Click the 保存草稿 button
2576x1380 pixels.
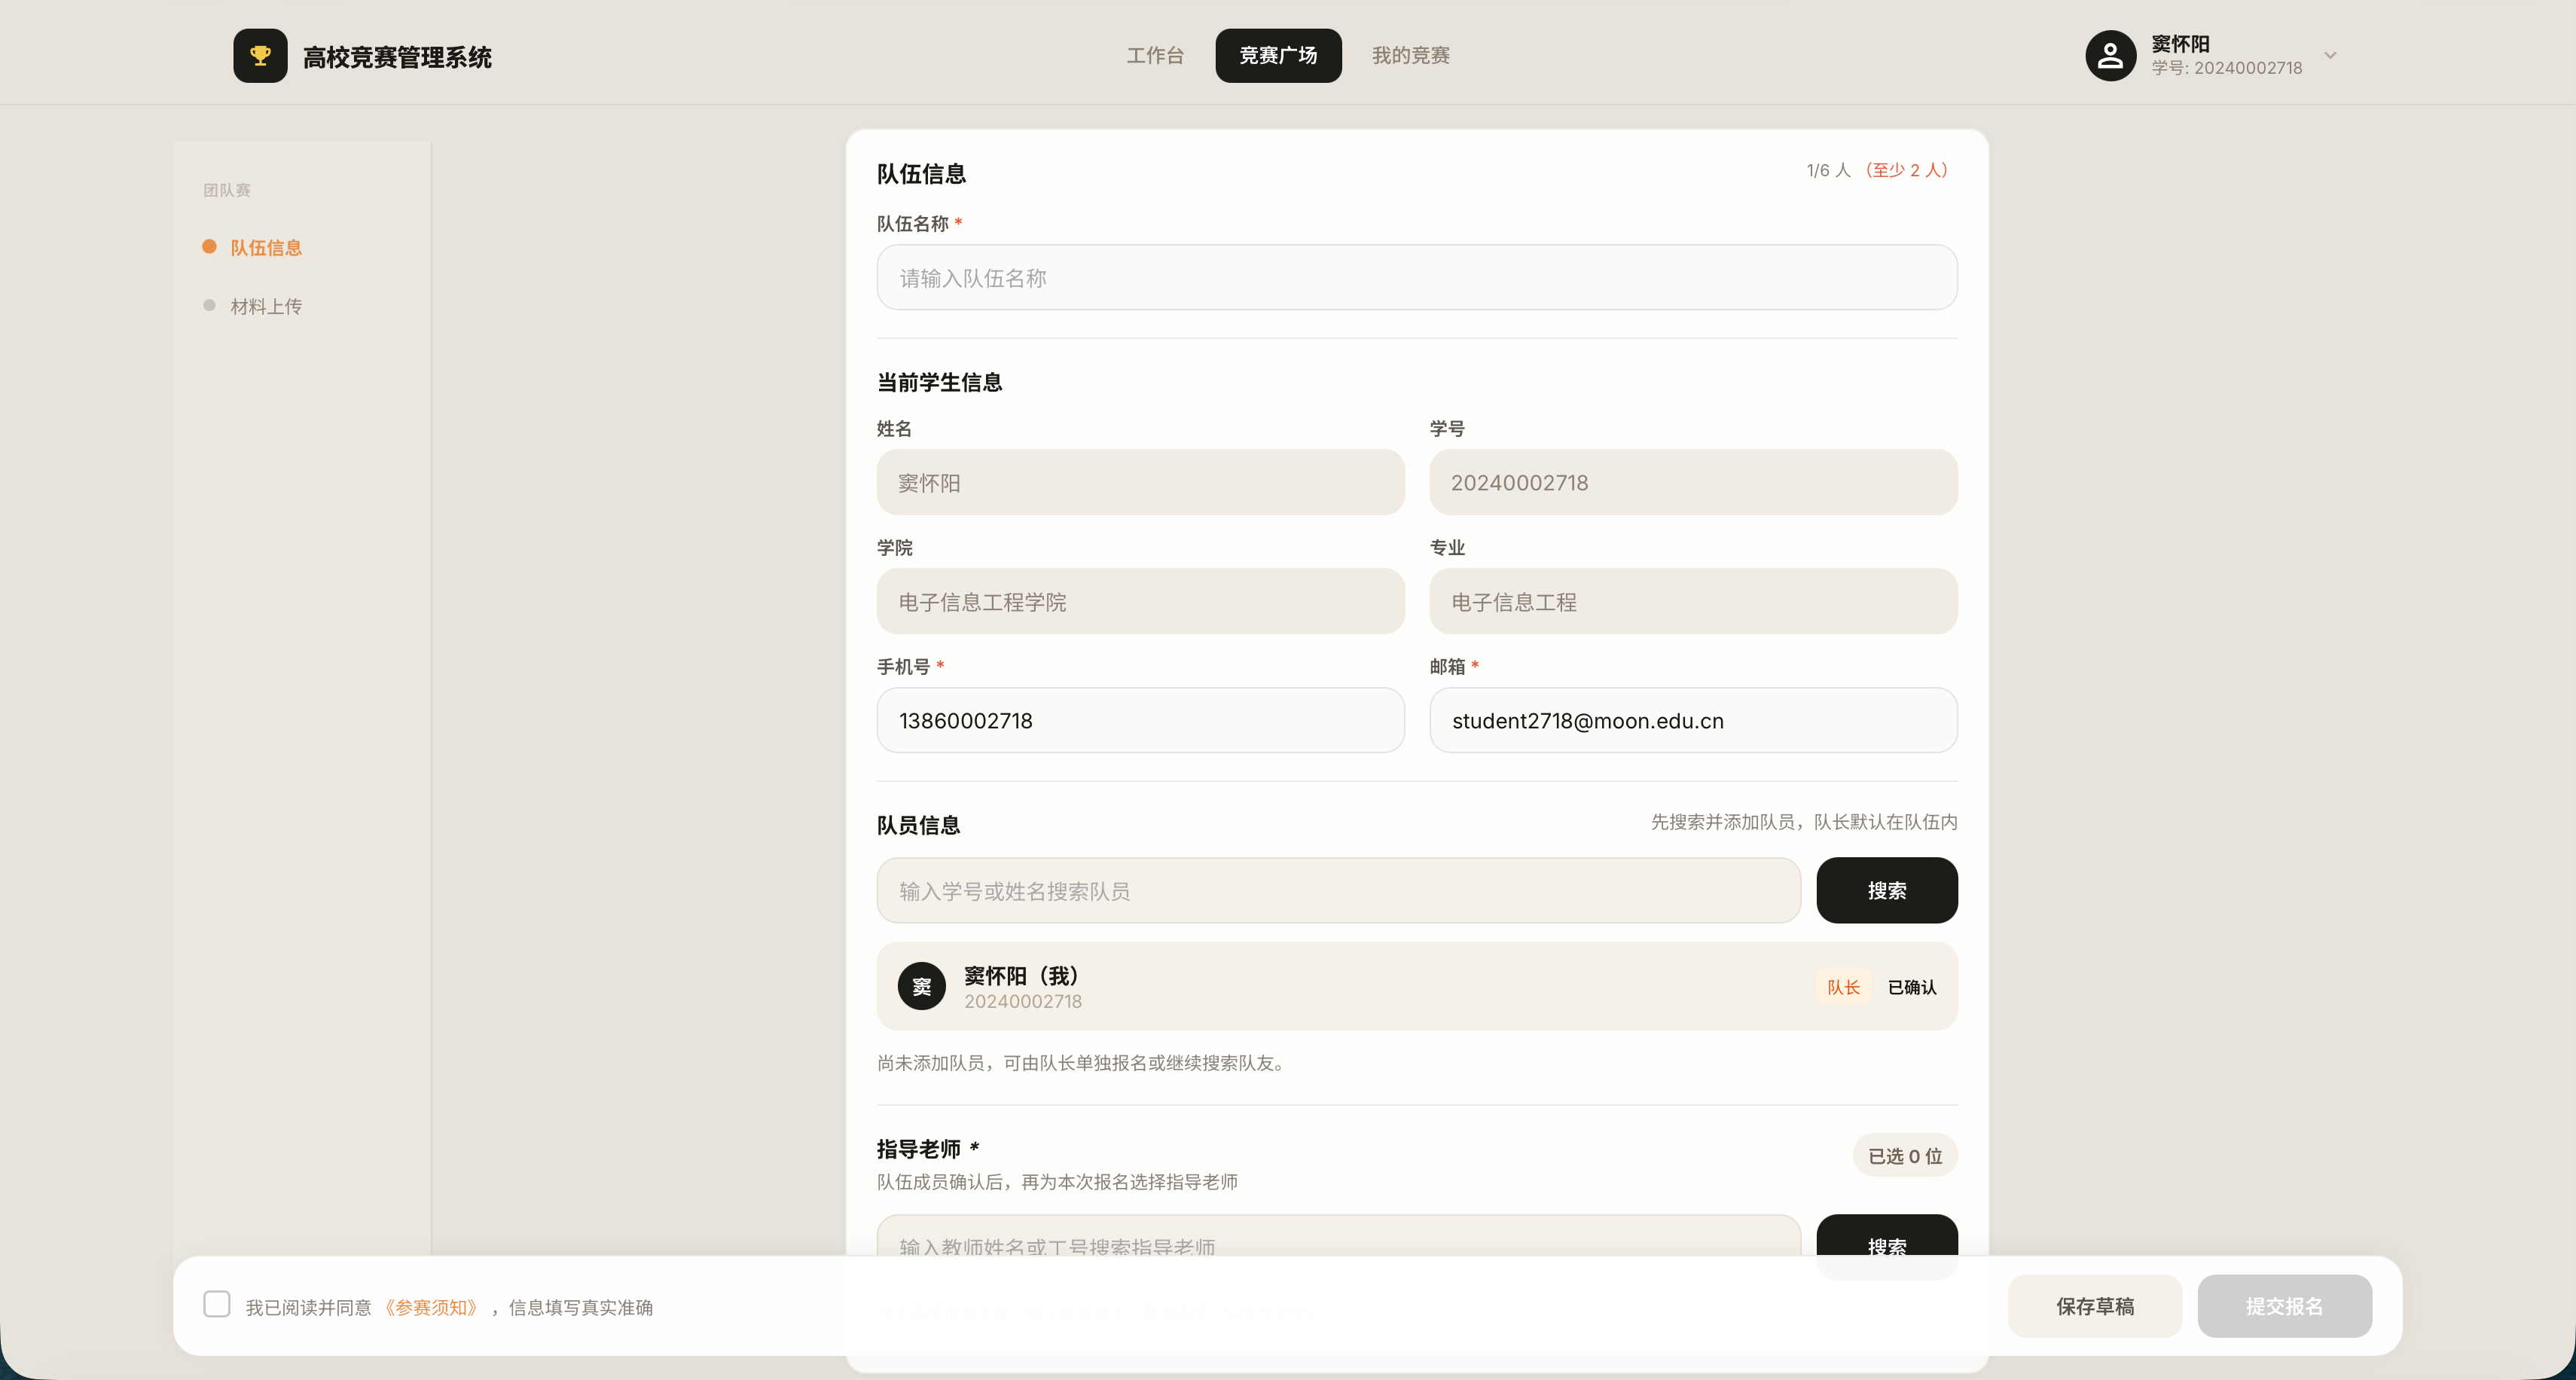click(2094, 1307)
